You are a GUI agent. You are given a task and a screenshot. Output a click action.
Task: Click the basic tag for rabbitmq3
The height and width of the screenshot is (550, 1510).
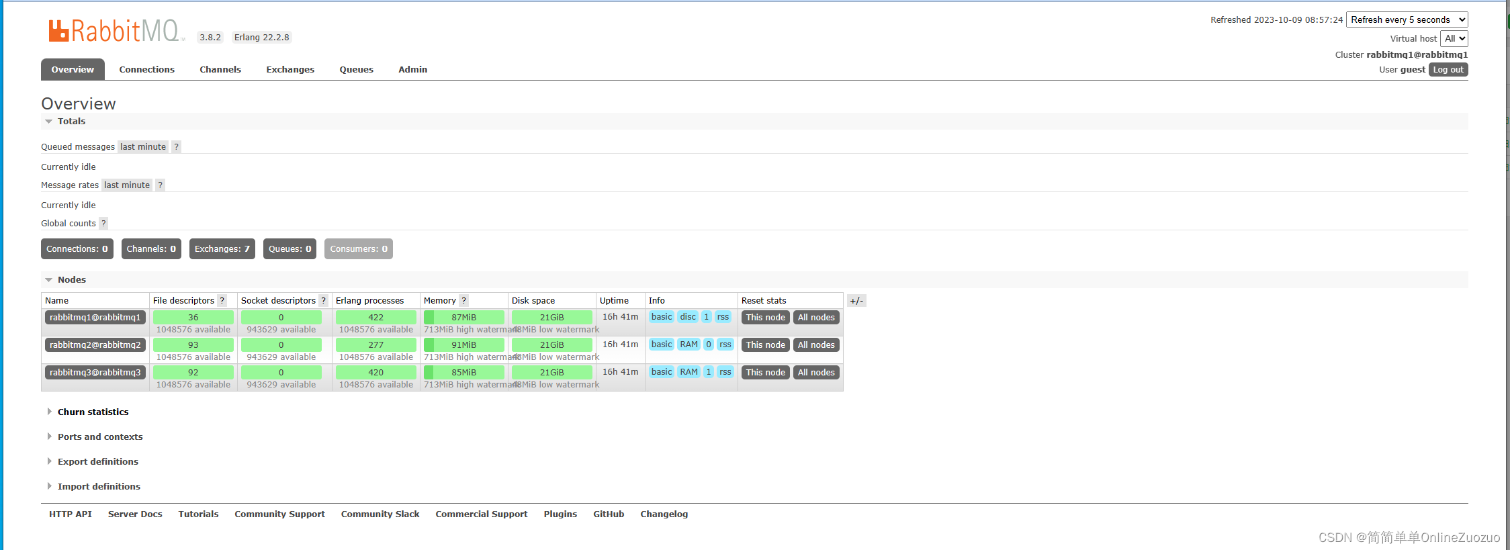tap(662, 371)
